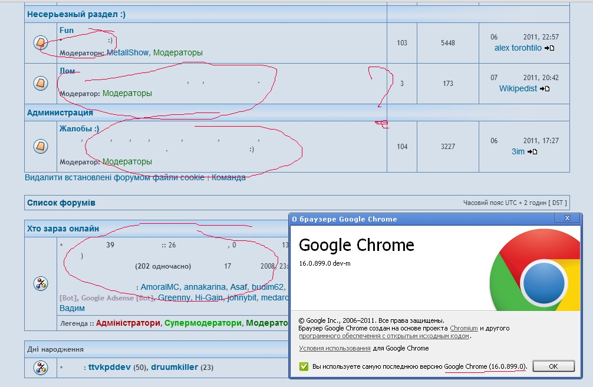
Task: Close the О браузере Google Chrome dialog
Action: pyautogui.click(x=567, y=218)
